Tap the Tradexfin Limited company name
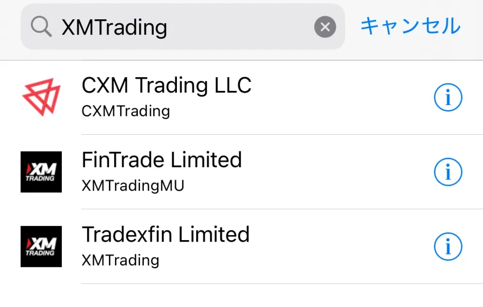 click(x=165, y=234)
